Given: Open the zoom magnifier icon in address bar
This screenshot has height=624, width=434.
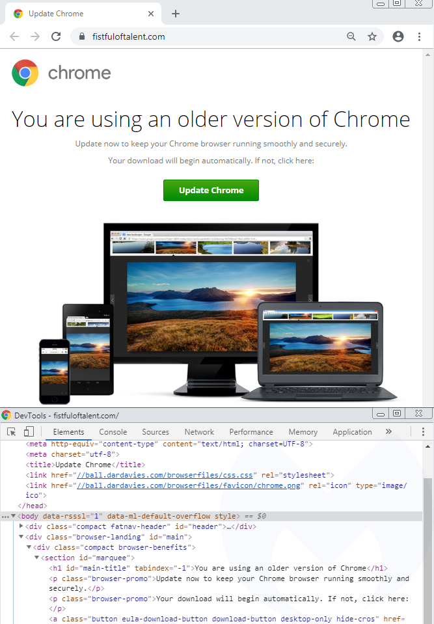Looking at the screenshot, I should [x=351, y=37].
